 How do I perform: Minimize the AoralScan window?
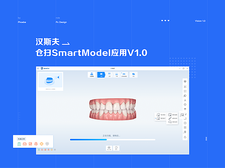pos(180,68)
